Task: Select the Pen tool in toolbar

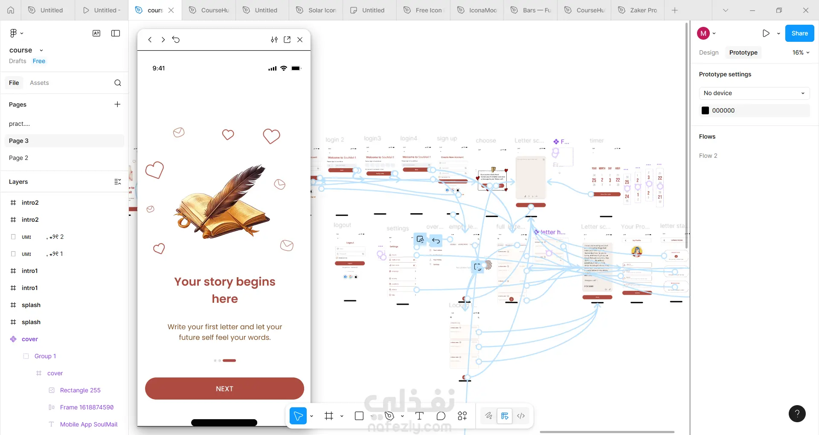Action: coord(389,416)
